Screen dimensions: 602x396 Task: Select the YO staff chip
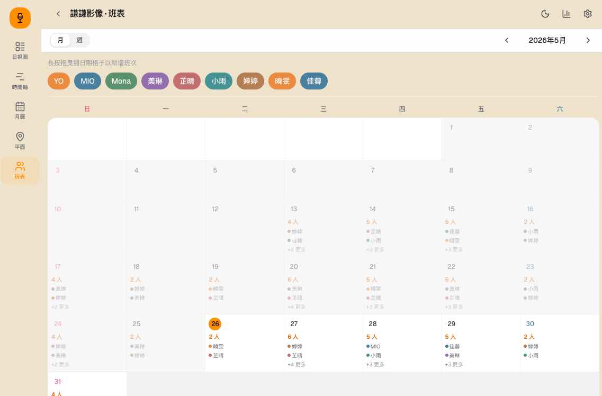coord(59,81)
